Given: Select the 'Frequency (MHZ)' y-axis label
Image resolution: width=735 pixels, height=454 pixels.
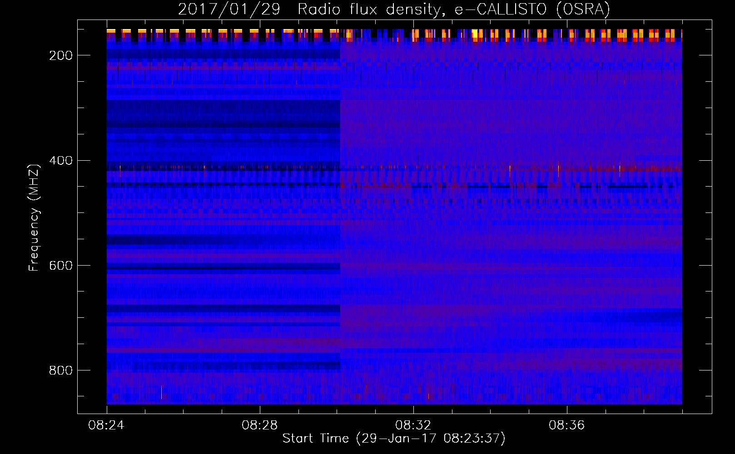Looking at the screenshot, I should [34, 217].
